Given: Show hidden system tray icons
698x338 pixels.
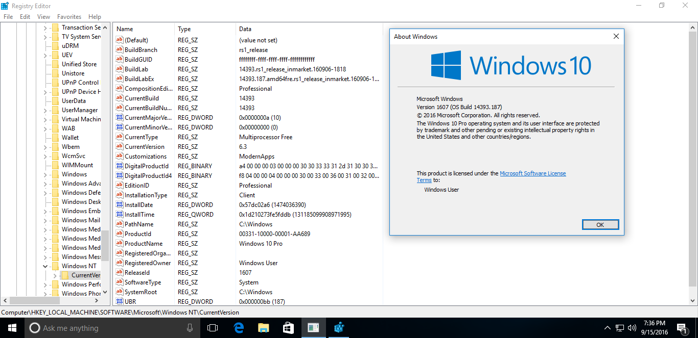Looking at the screenshot, I should pos(607,328).
